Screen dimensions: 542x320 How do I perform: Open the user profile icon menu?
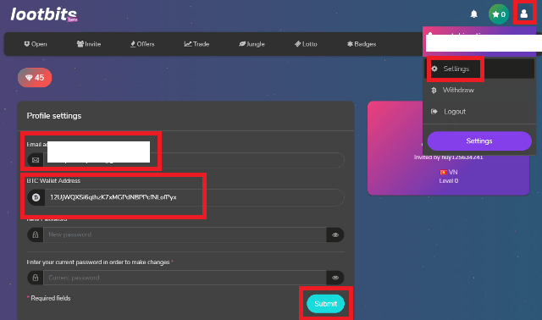524,14
